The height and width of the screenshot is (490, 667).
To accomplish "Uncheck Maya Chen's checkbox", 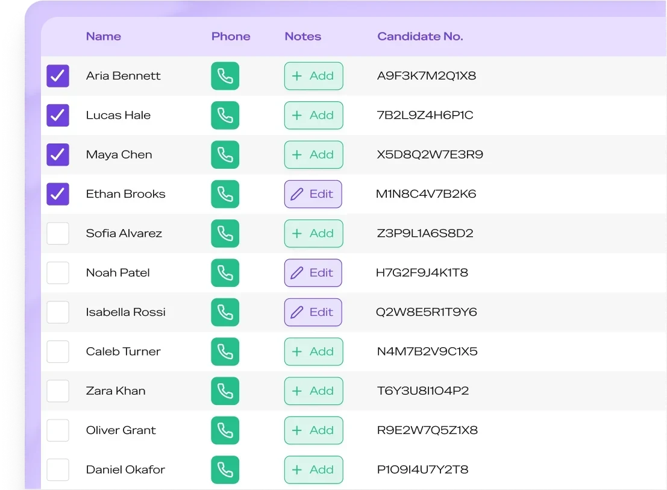I will tap(58, 155).
